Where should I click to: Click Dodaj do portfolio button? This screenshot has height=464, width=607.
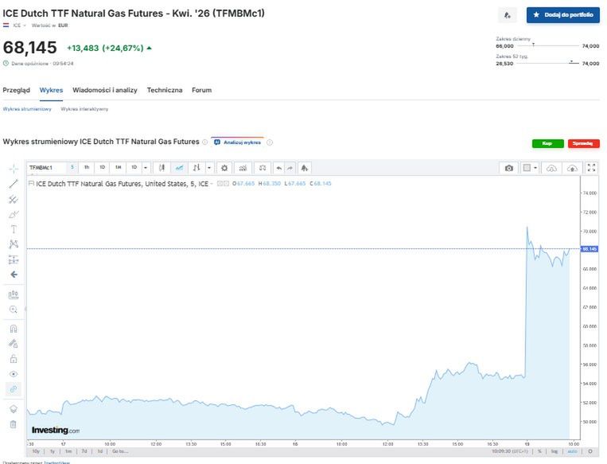[563, 14]
